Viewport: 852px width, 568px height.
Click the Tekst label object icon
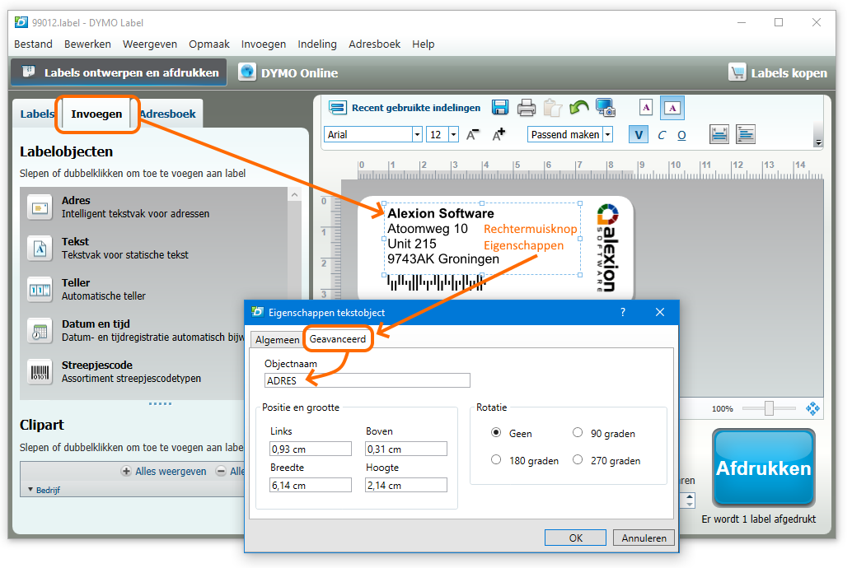pos(40,249)
